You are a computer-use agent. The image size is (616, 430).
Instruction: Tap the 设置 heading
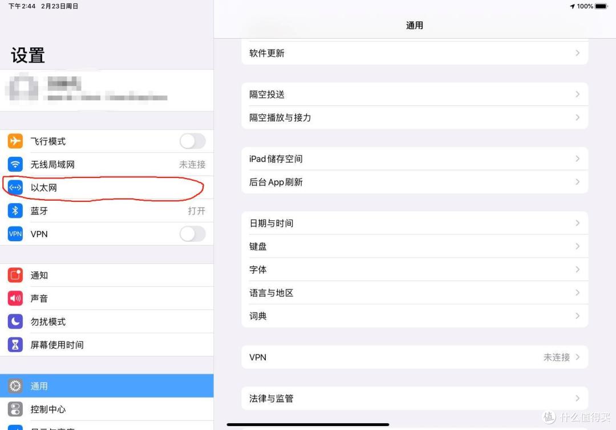pos(27,55)
